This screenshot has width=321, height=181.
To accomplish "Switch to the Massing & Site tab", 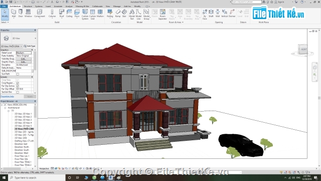I will coord(82,7).
